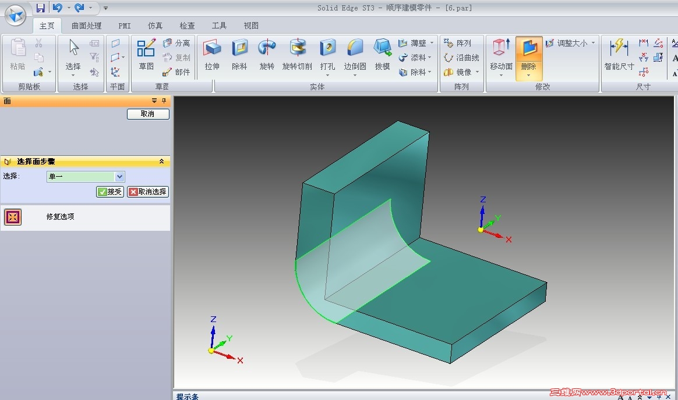Click the 接受 accept button
This screenshot has width=678, height=400.
pos(110,192)
